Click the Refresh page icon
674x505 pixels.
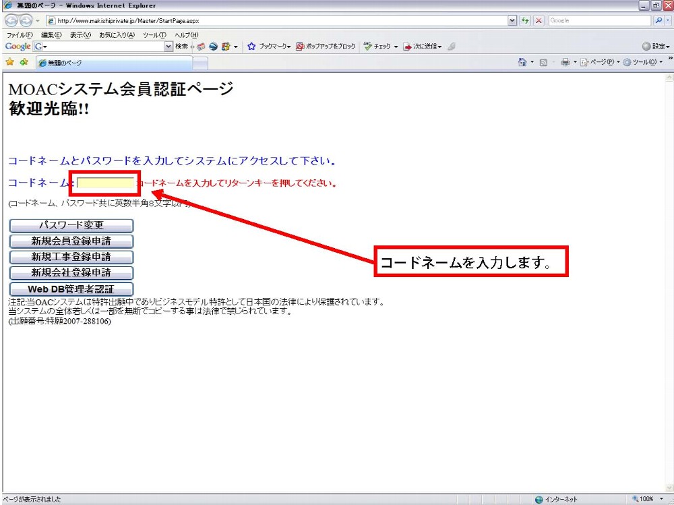(x=525, y=21)
